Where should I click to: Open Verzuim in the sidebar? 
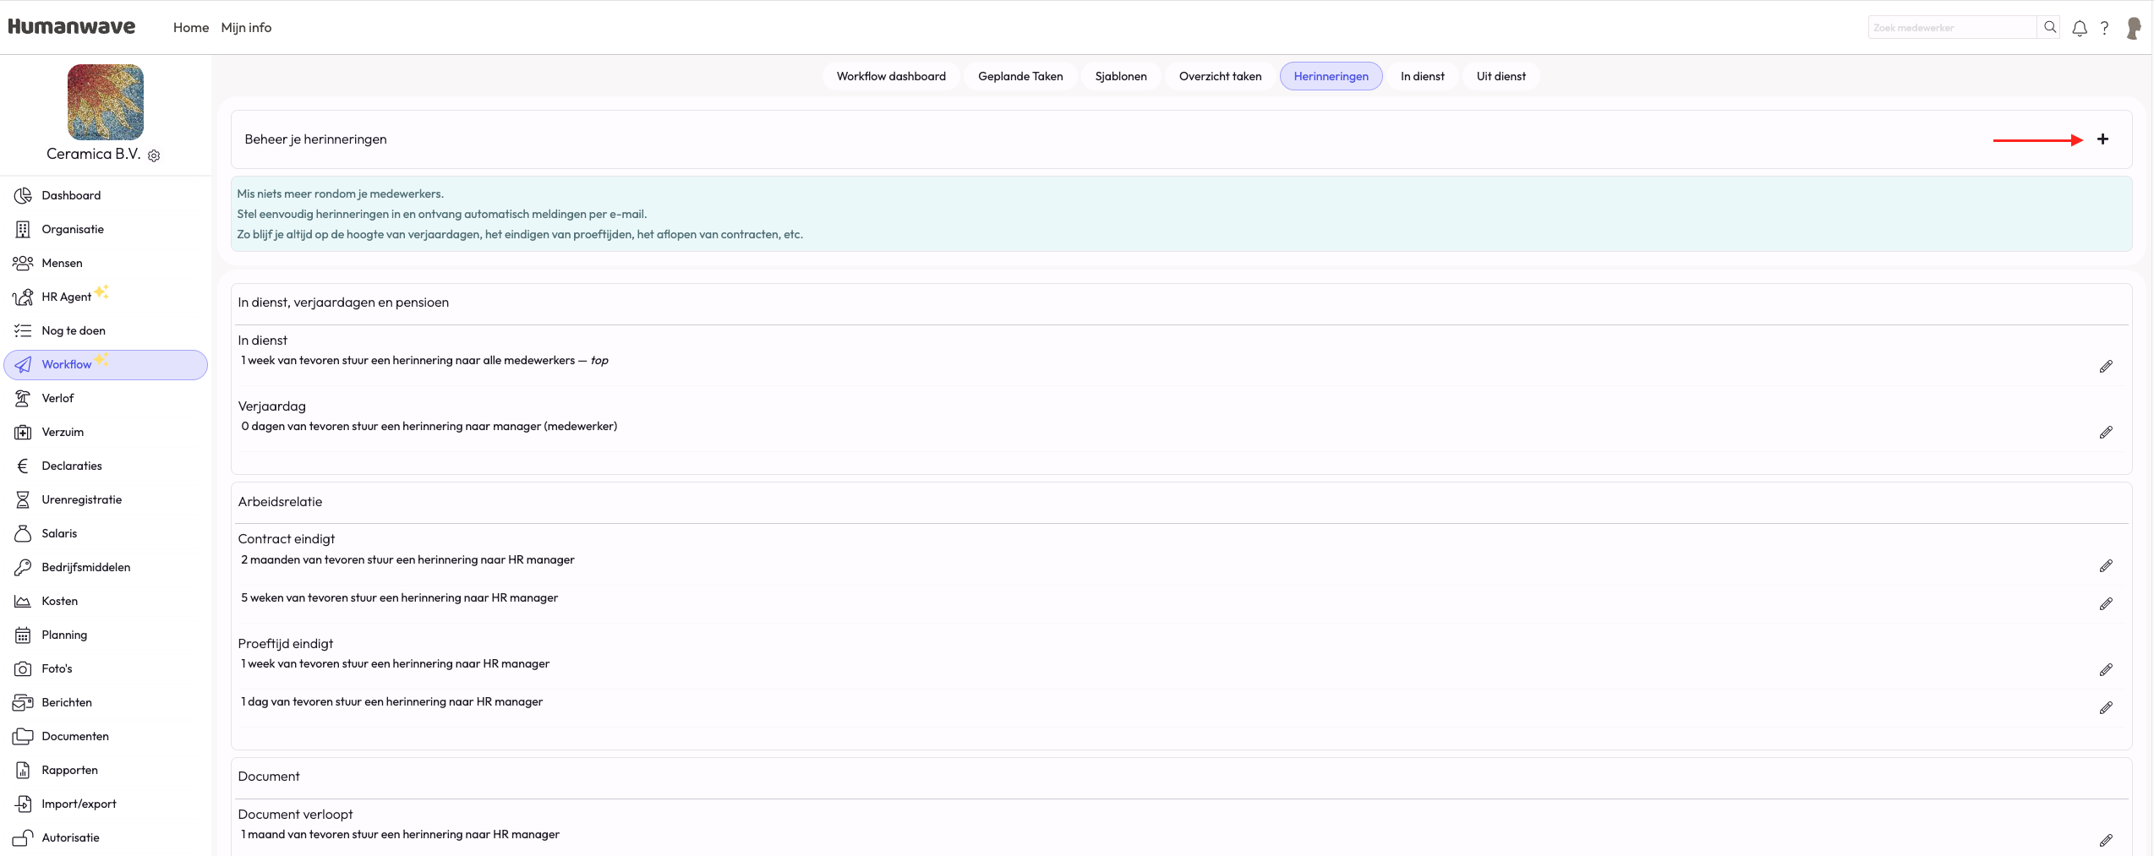point(63,432)
